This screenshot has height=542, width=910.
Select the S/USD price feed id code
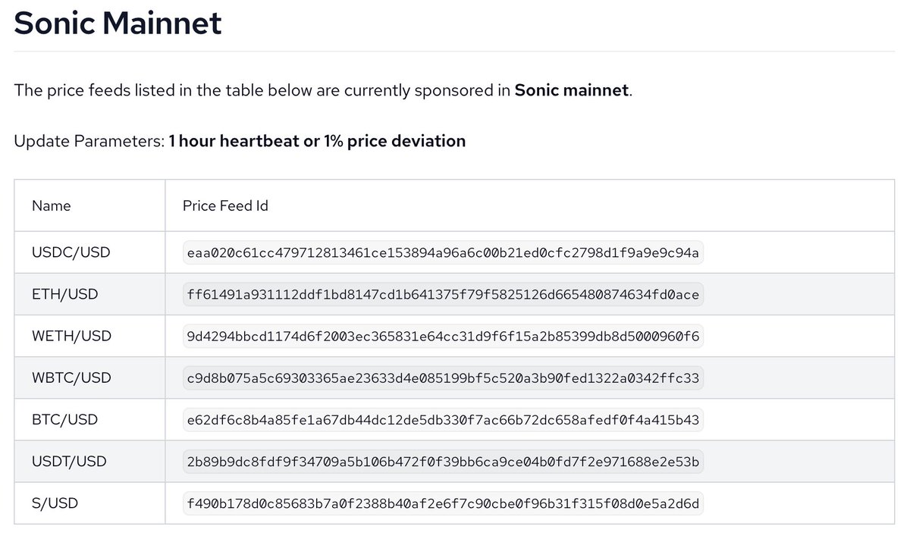(444, 503)
